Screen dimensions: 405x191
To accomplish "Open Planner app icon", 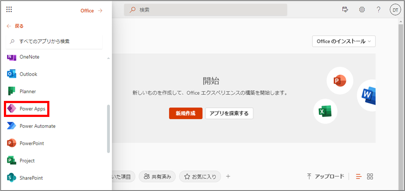I will [x=11, y=91].
